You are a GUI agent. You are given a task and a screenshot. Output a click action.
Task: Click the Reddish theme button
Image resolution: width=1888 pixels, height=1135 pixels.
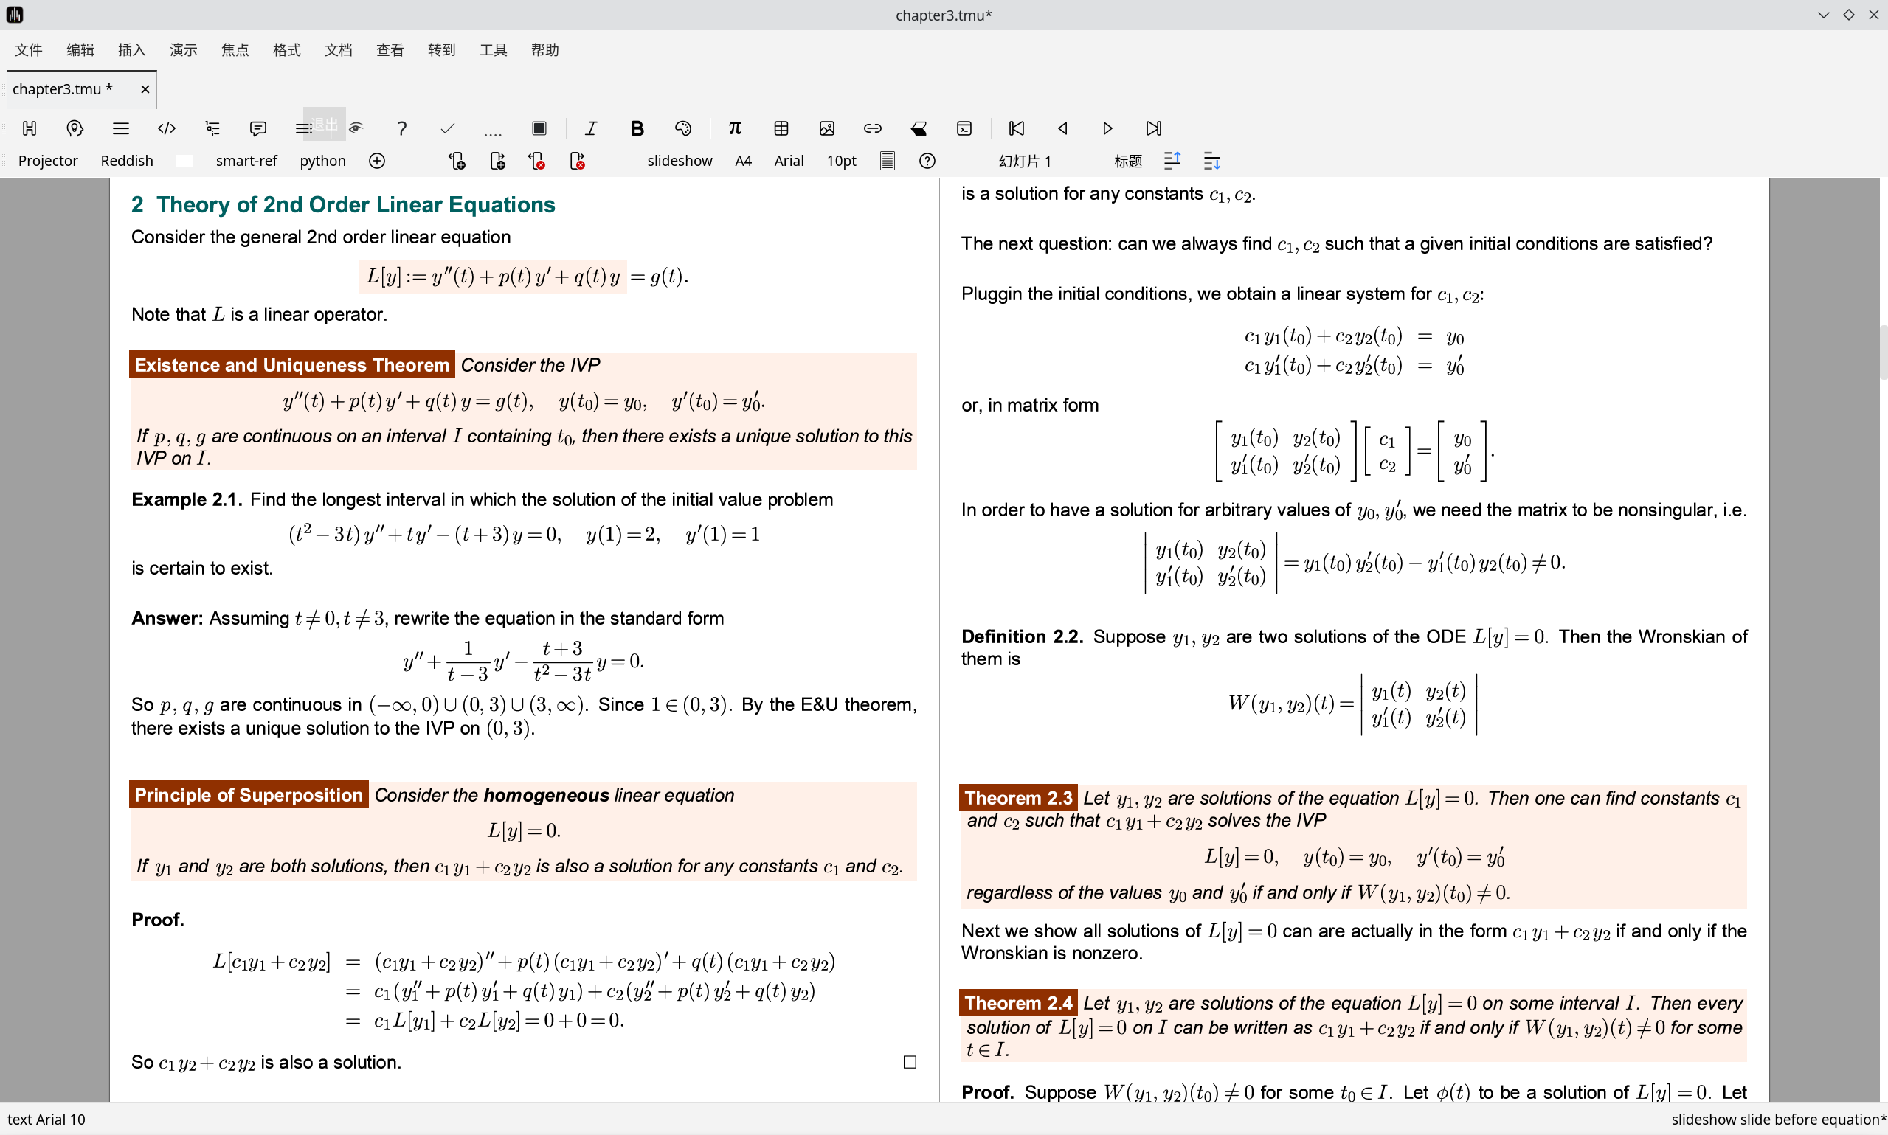point(127,161)
